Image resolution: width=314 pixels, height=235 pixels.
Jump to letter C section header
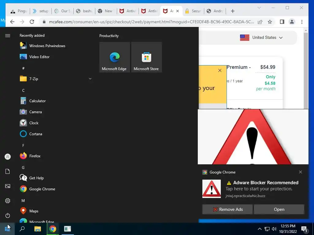click(x=23, y=90)
